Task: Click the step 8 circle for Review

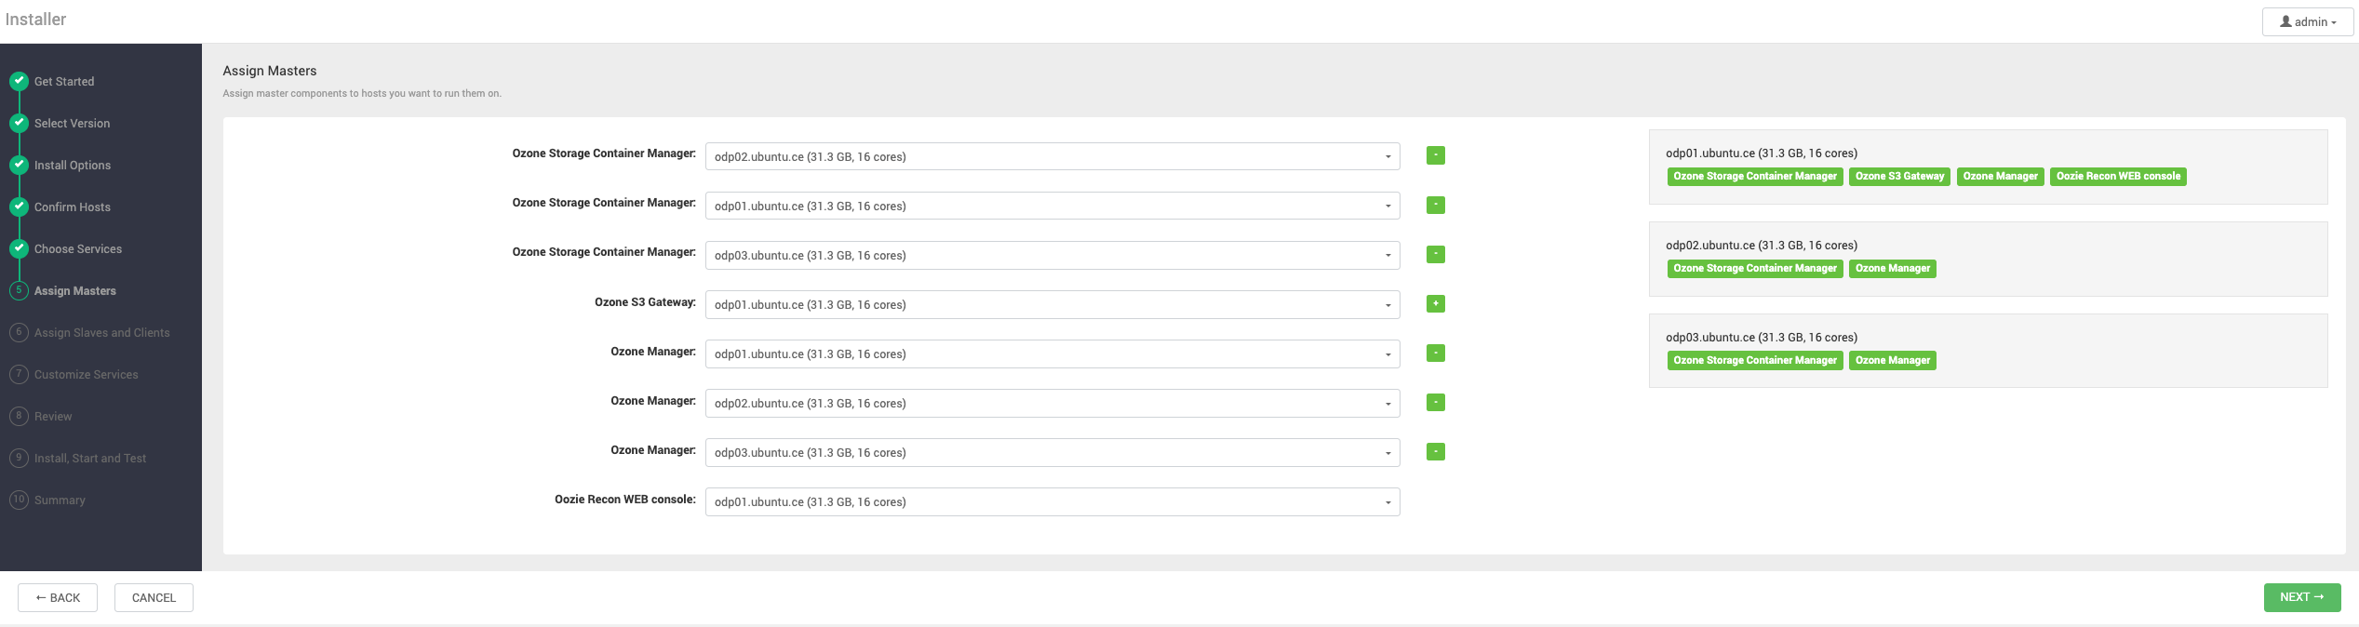Action: click(19, 416)
